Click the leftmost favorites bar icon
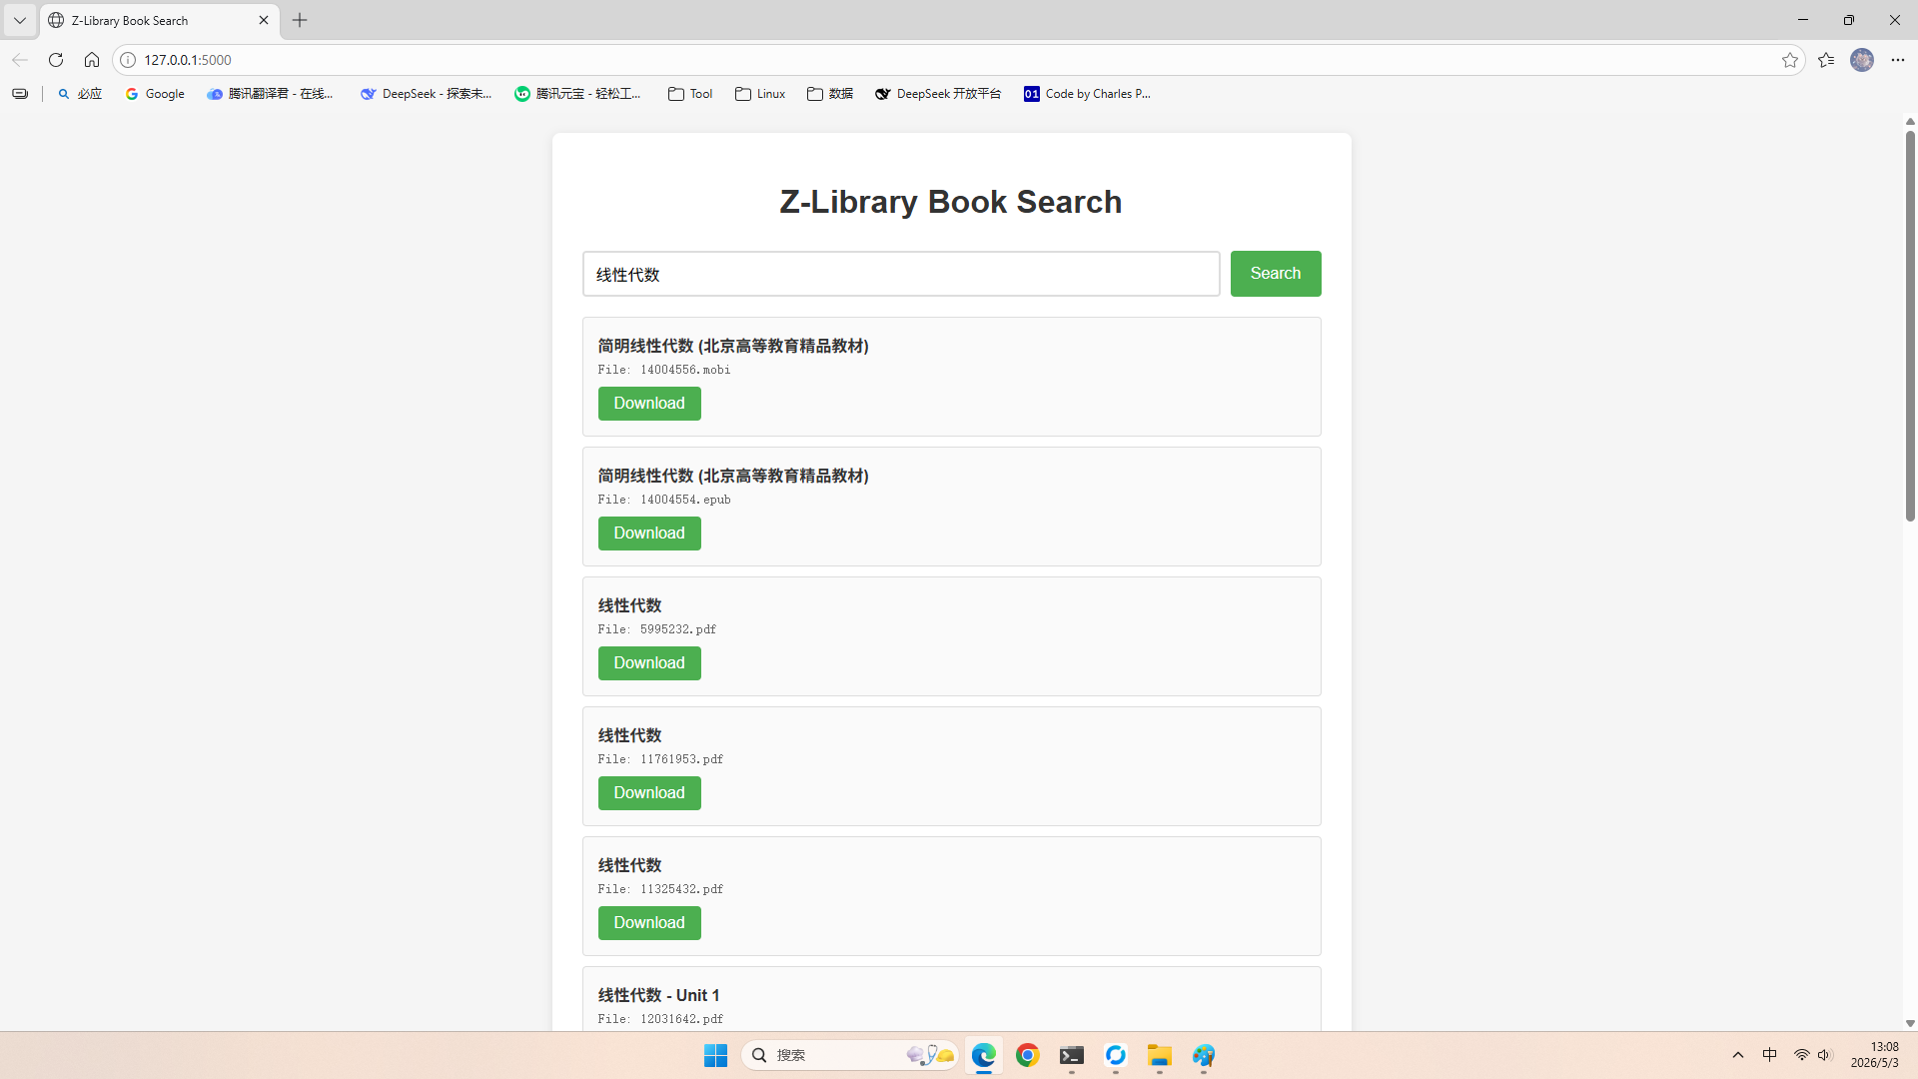 click(x=20, y=94)
